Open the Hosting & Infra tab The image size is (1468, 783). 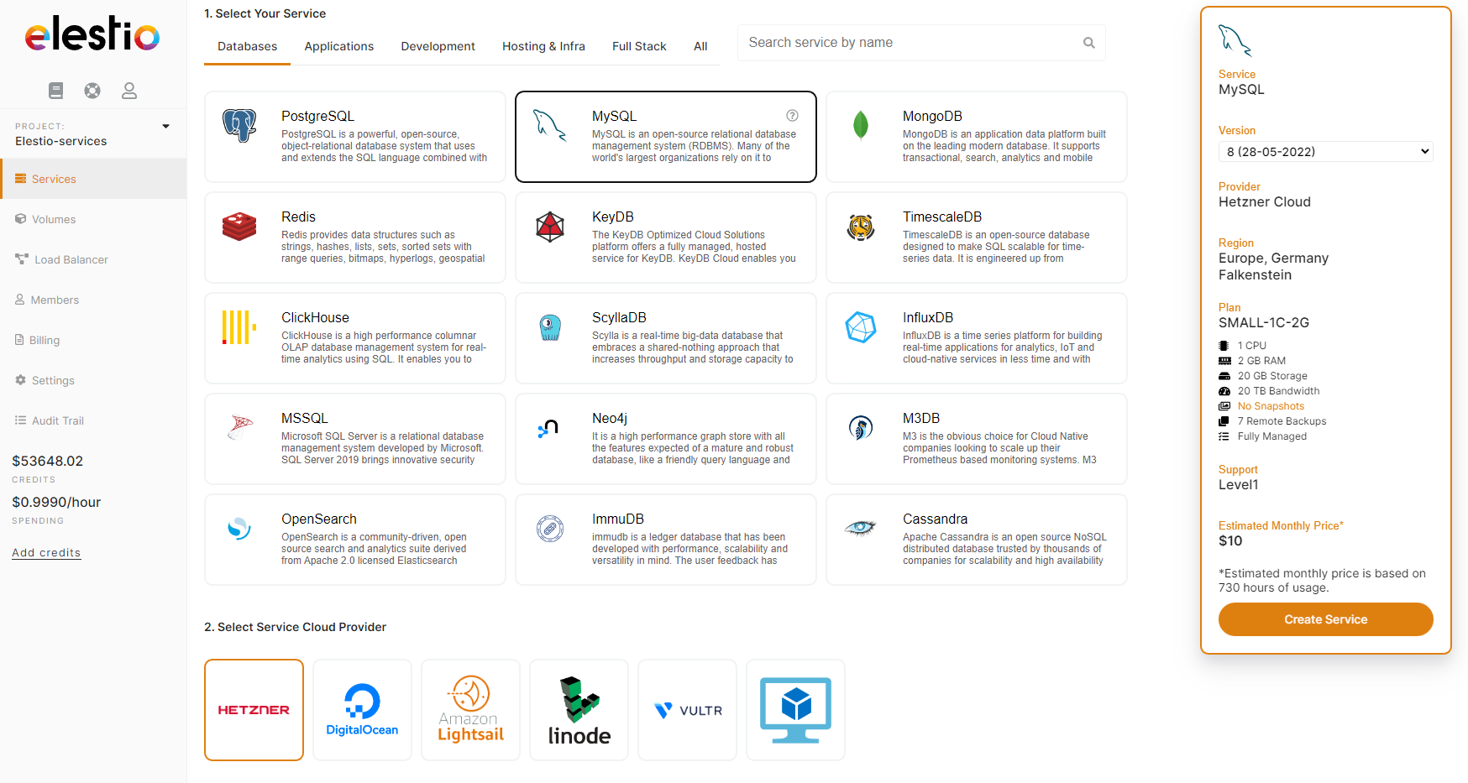click(543, 46)
